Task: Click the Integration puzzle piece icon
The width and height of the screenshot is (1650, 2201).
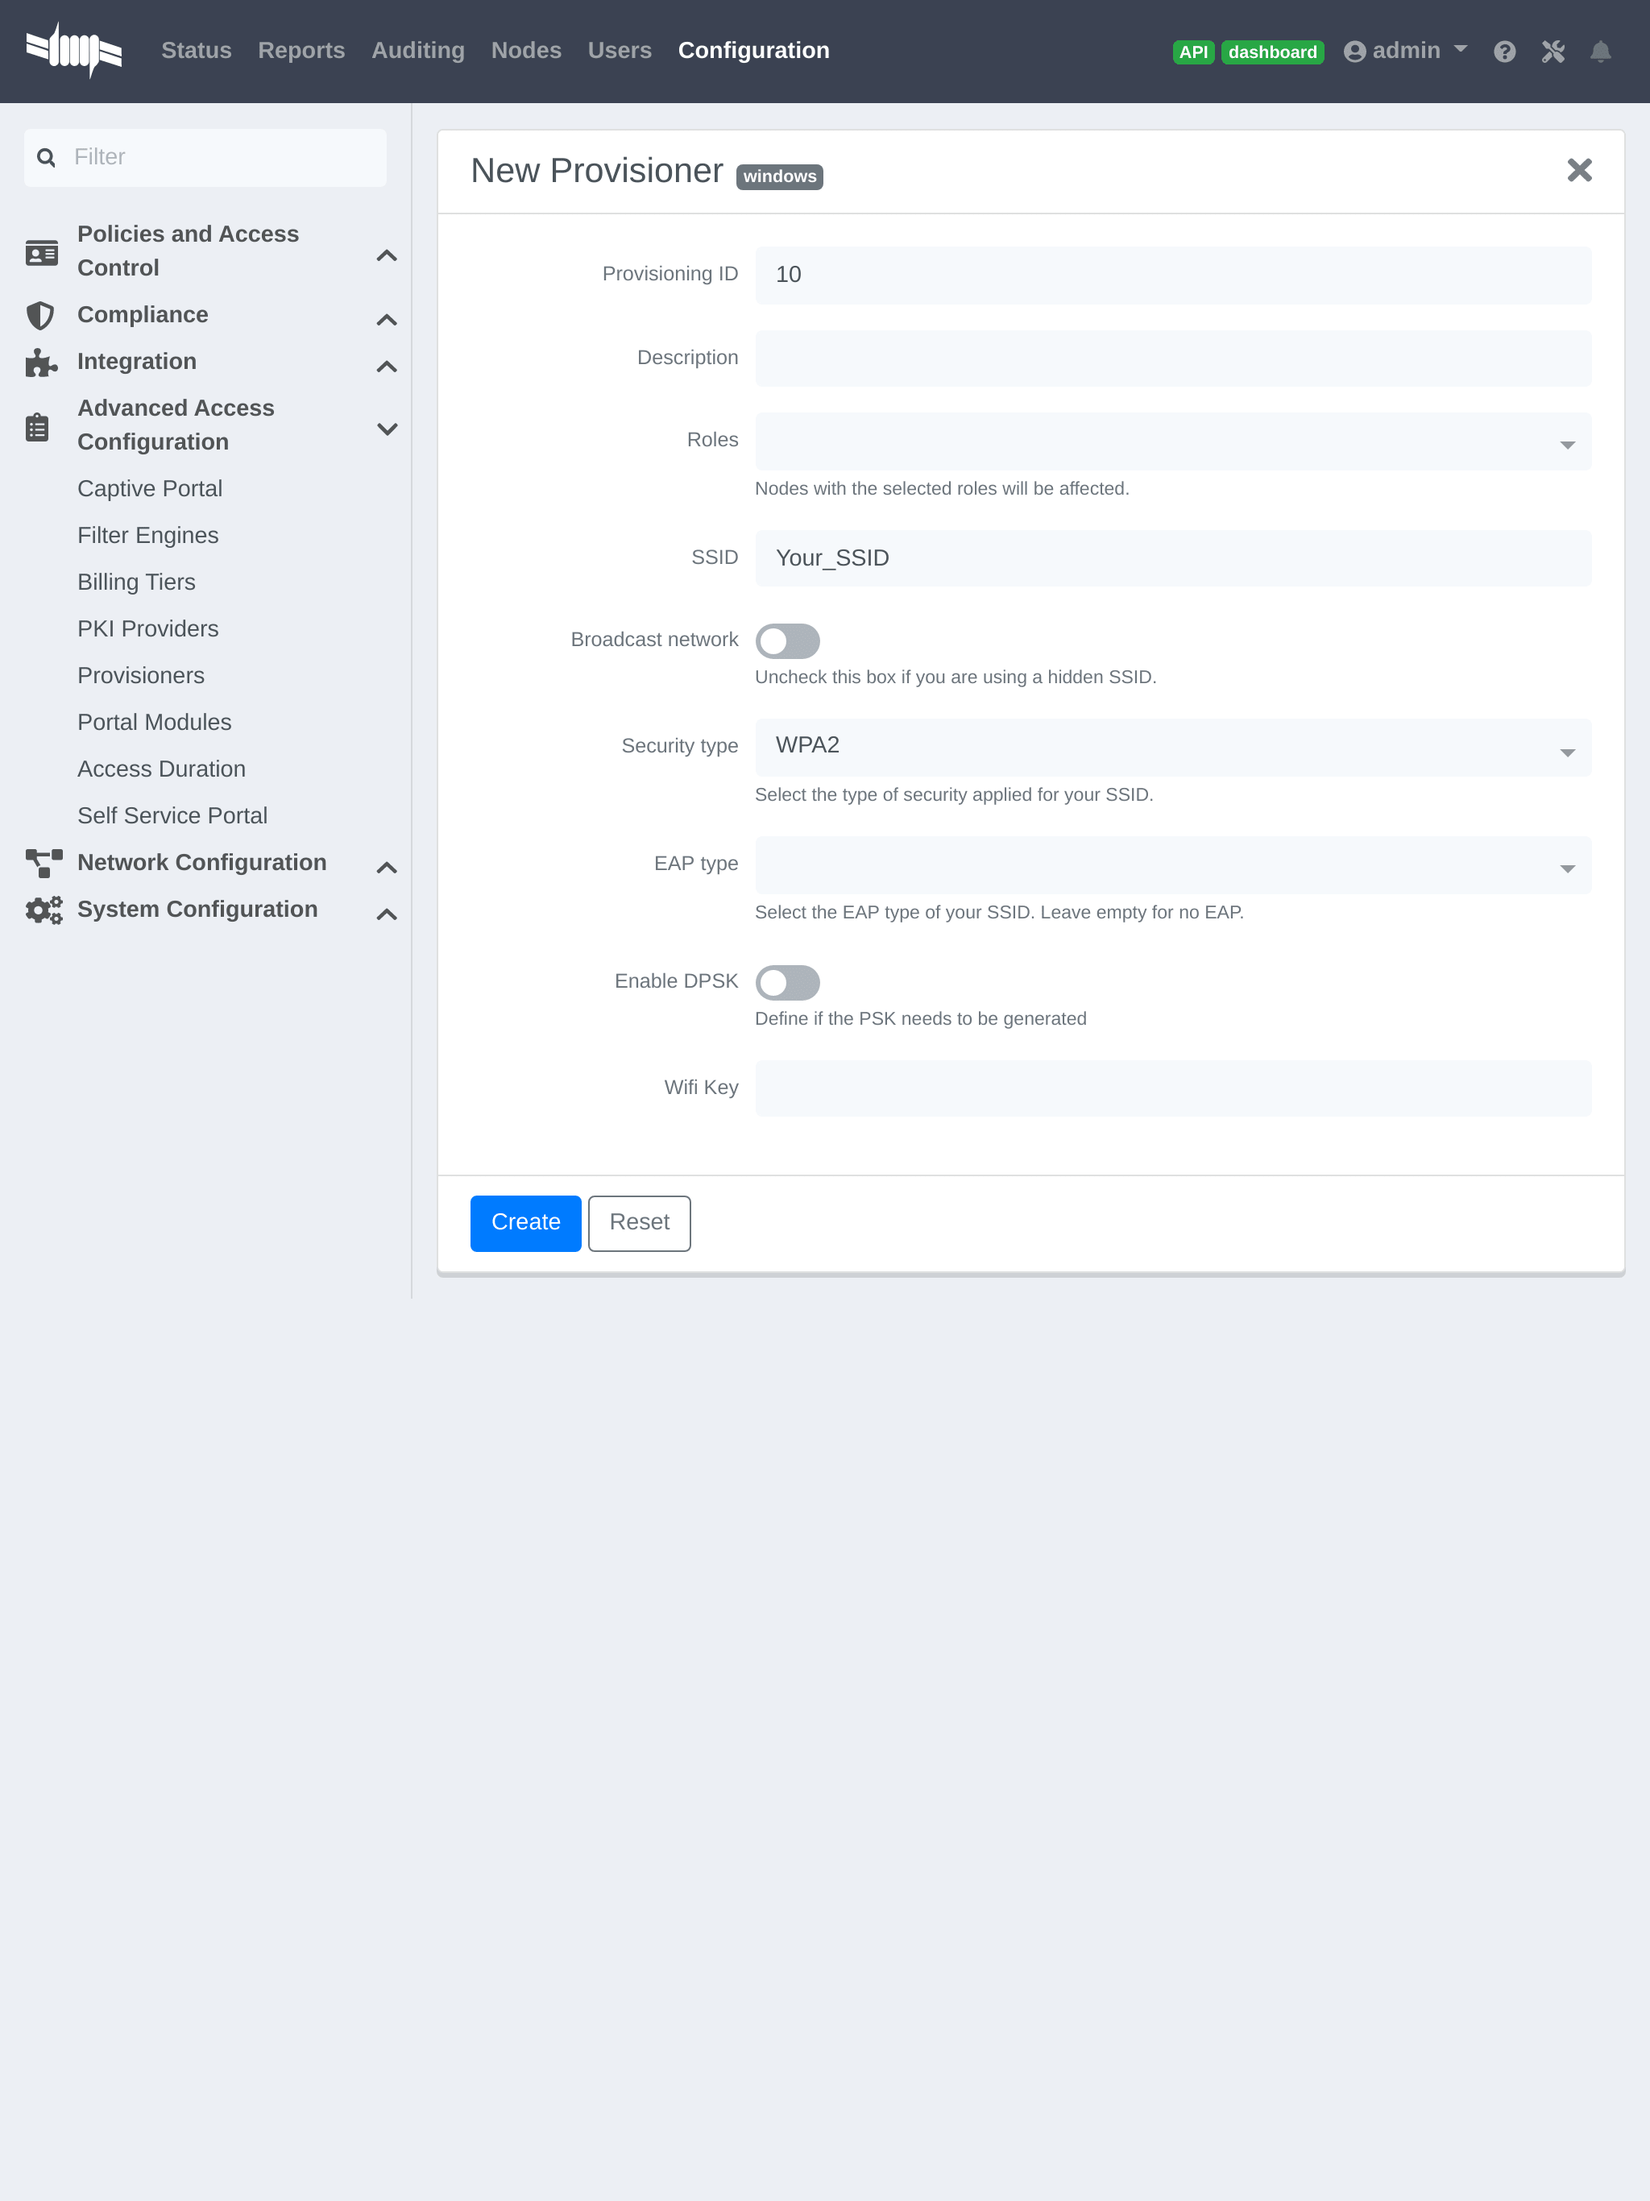Action: (39, 363)
